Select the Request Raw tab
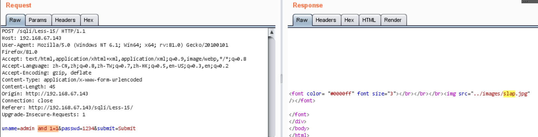Viewport: 538px width, 137px height. 15,20
